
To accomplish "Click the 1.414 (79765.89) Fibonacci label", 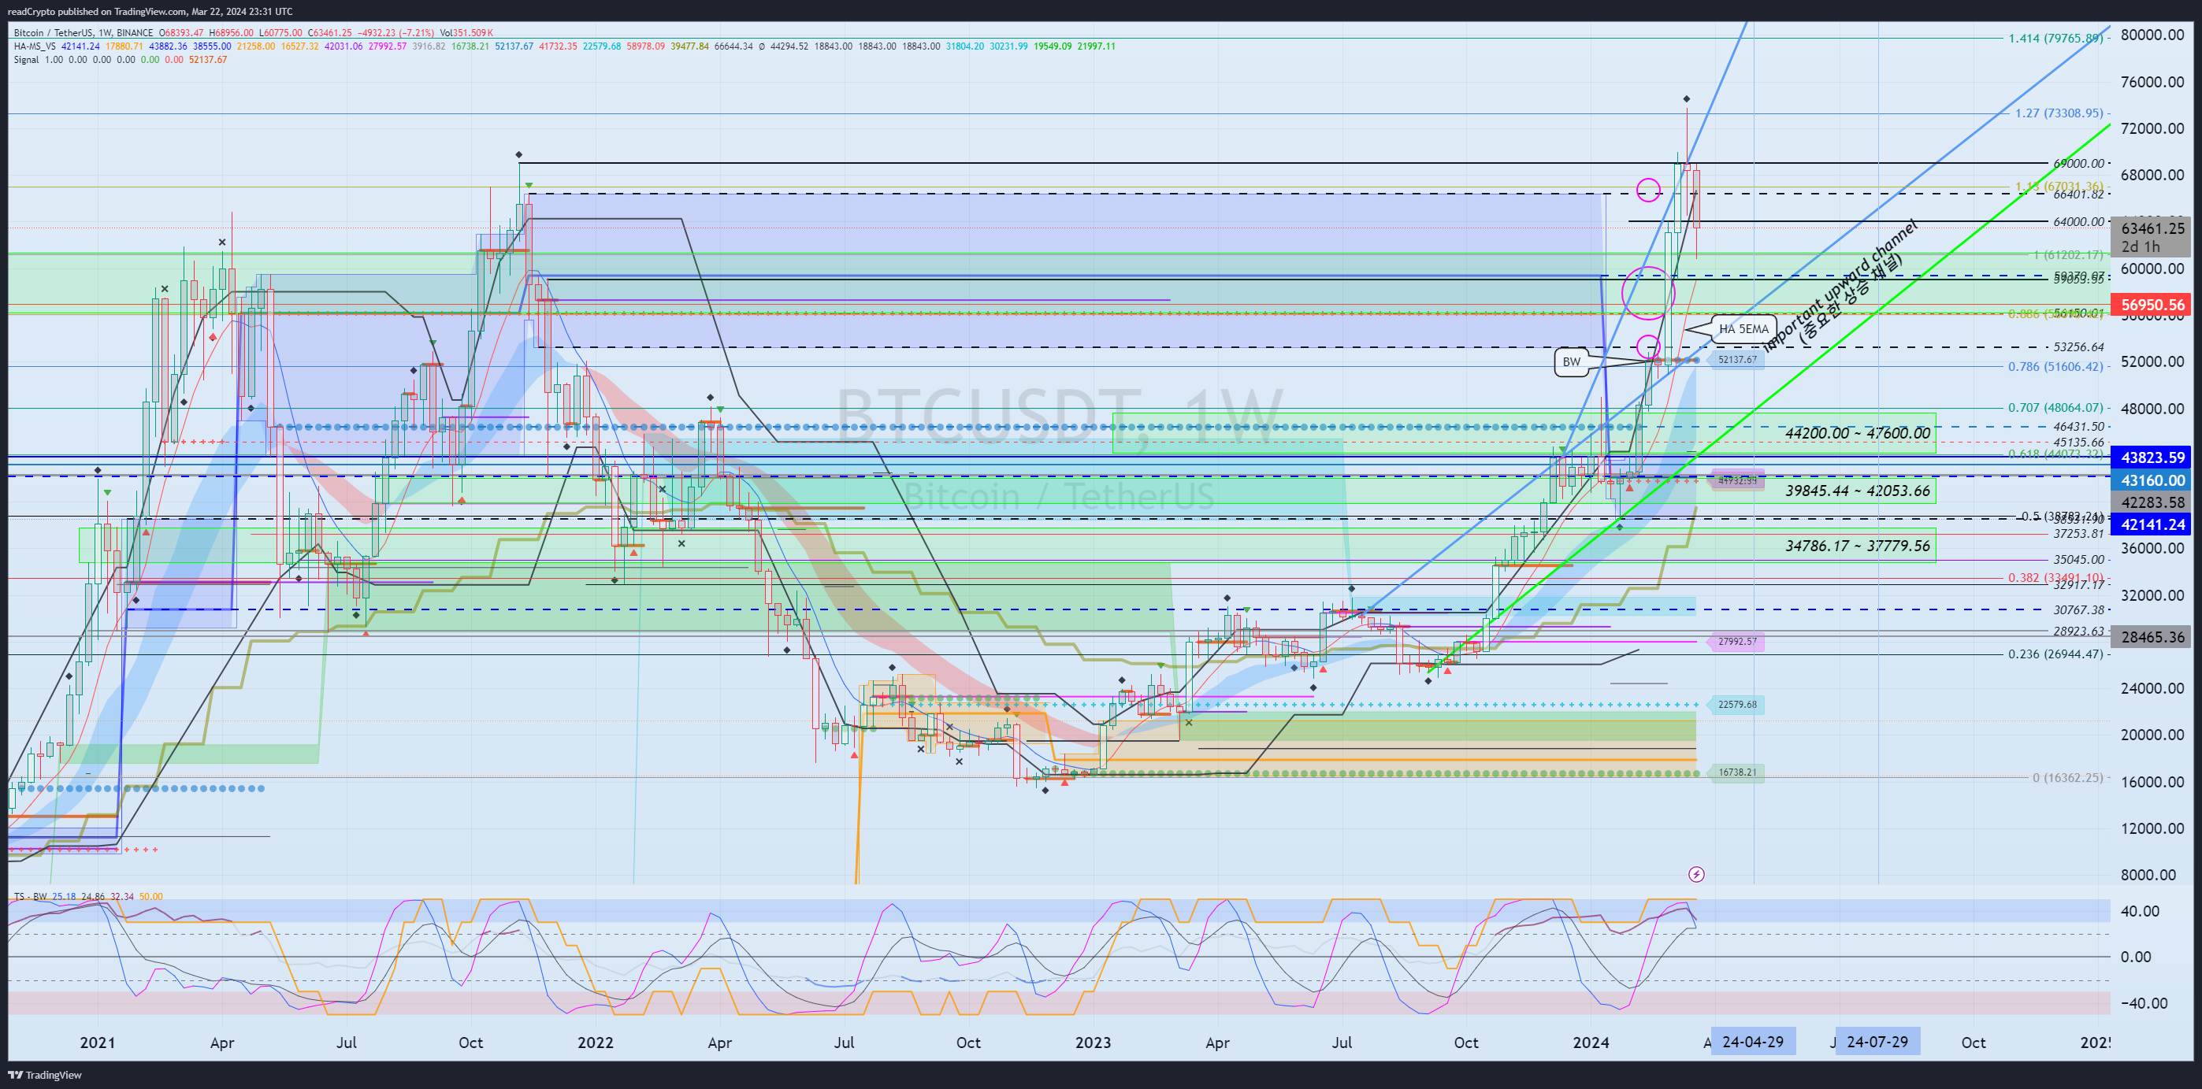I will pos(2055,38).
